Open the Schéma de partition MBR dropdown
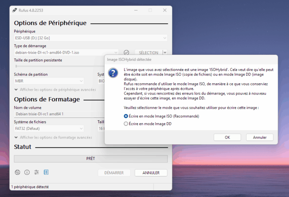This screenshot has height=197, width=289. pyautogui.click(x=49, y=81)
